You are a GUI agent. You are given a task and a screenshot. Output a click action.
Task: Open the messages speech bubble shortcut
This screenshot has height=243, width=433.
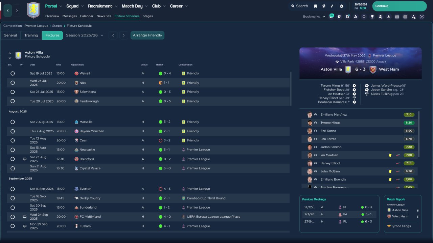pyautogui.click(x=332, y=16)
